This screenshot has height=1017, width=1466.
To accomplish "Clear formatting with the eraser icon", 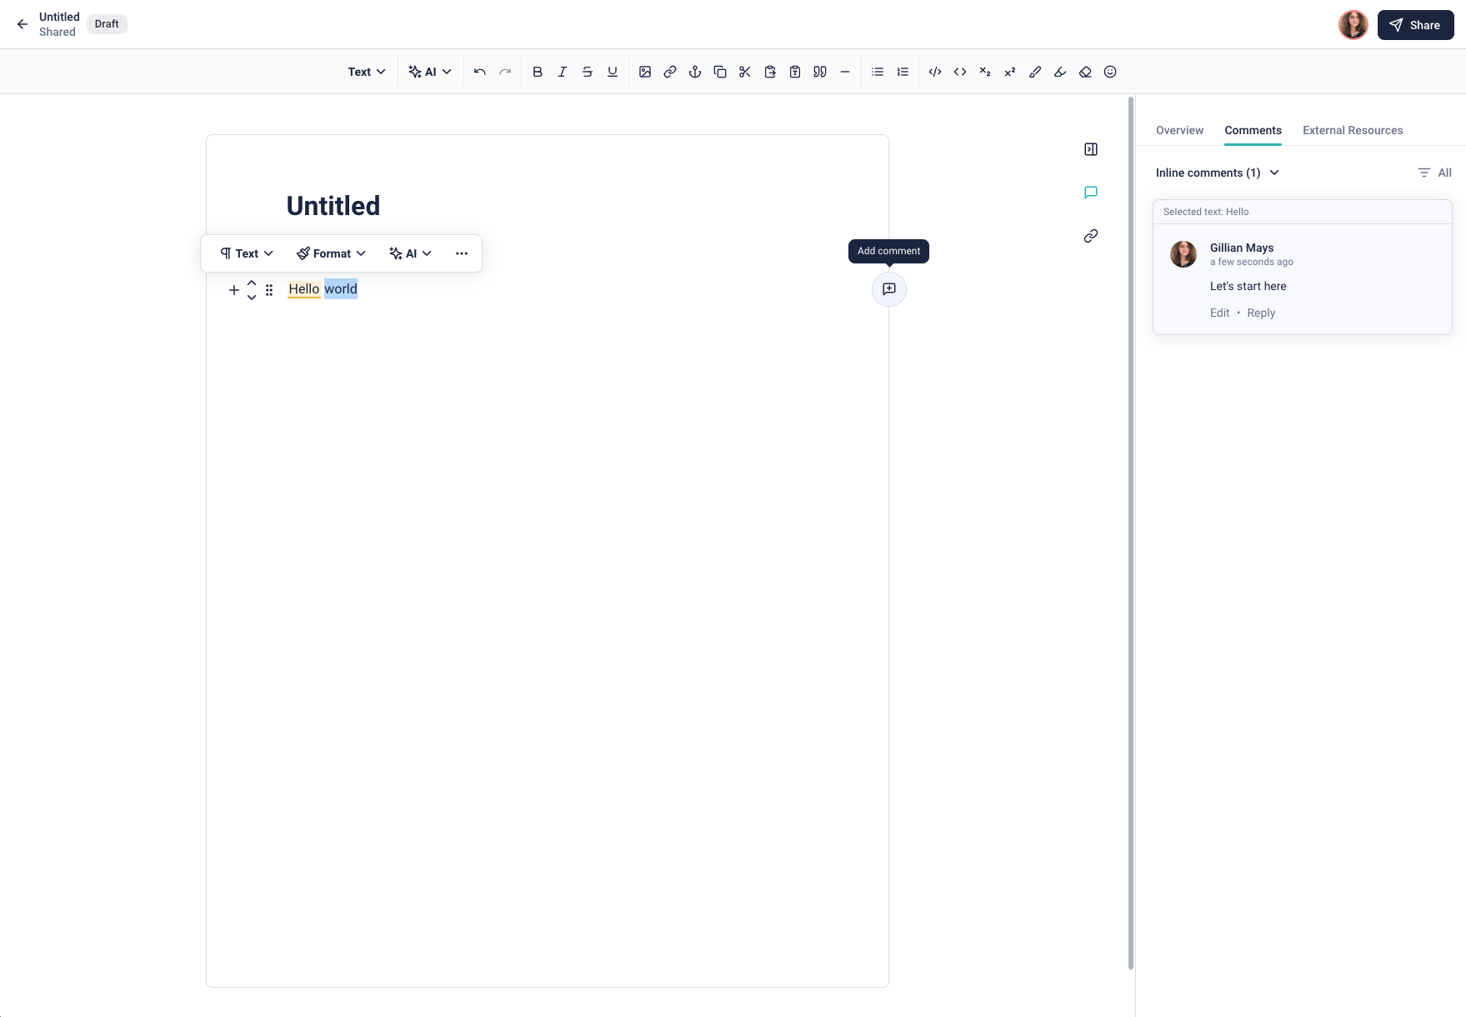I will 1085,72.
